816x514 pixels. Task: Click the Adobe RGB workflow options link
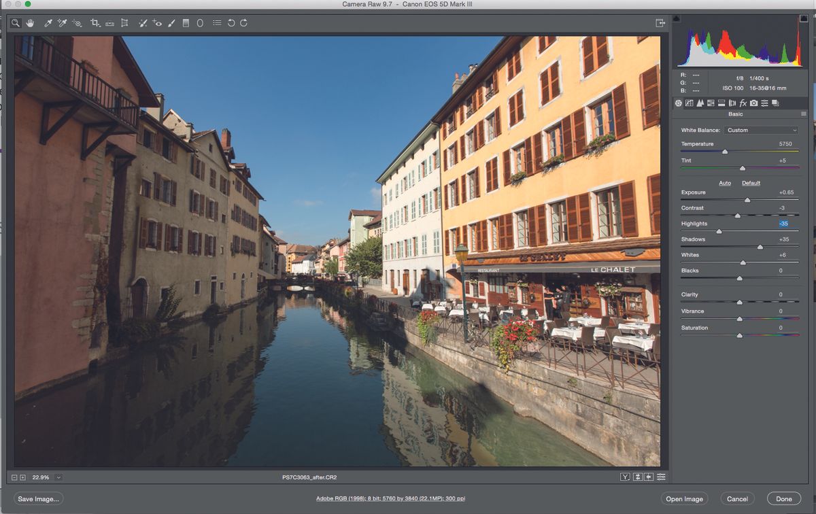(391, 498)
